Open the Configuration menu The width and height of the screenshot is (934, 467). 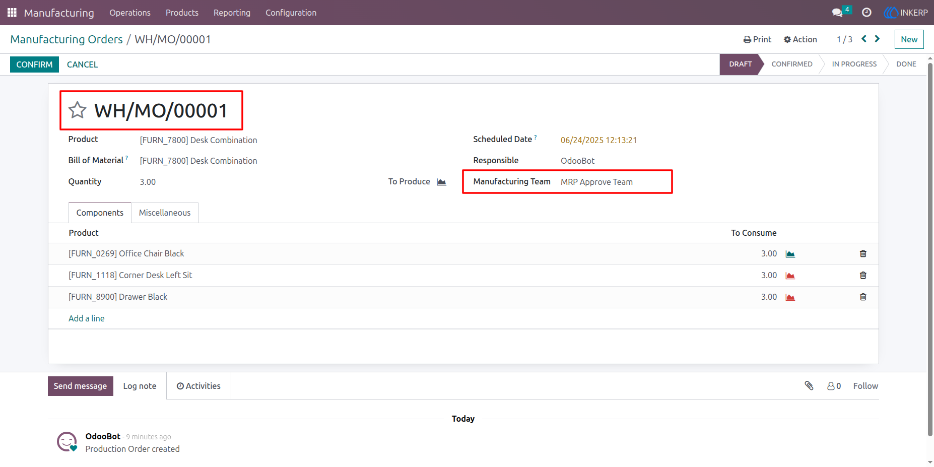[x=291, y=13]
